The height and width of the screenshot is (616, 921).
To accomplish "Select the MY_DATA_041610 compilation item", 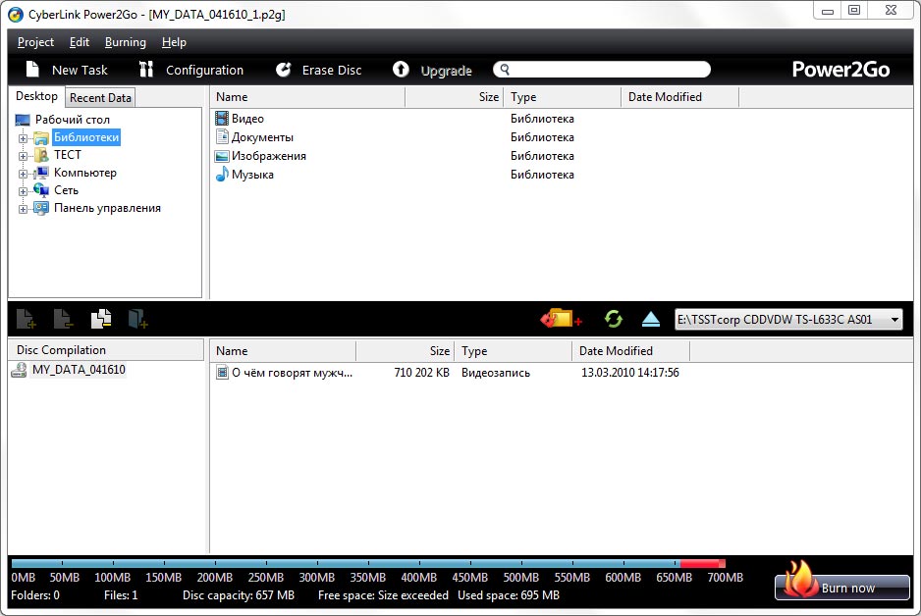I will pyautogui.click(x=79, y=370).
